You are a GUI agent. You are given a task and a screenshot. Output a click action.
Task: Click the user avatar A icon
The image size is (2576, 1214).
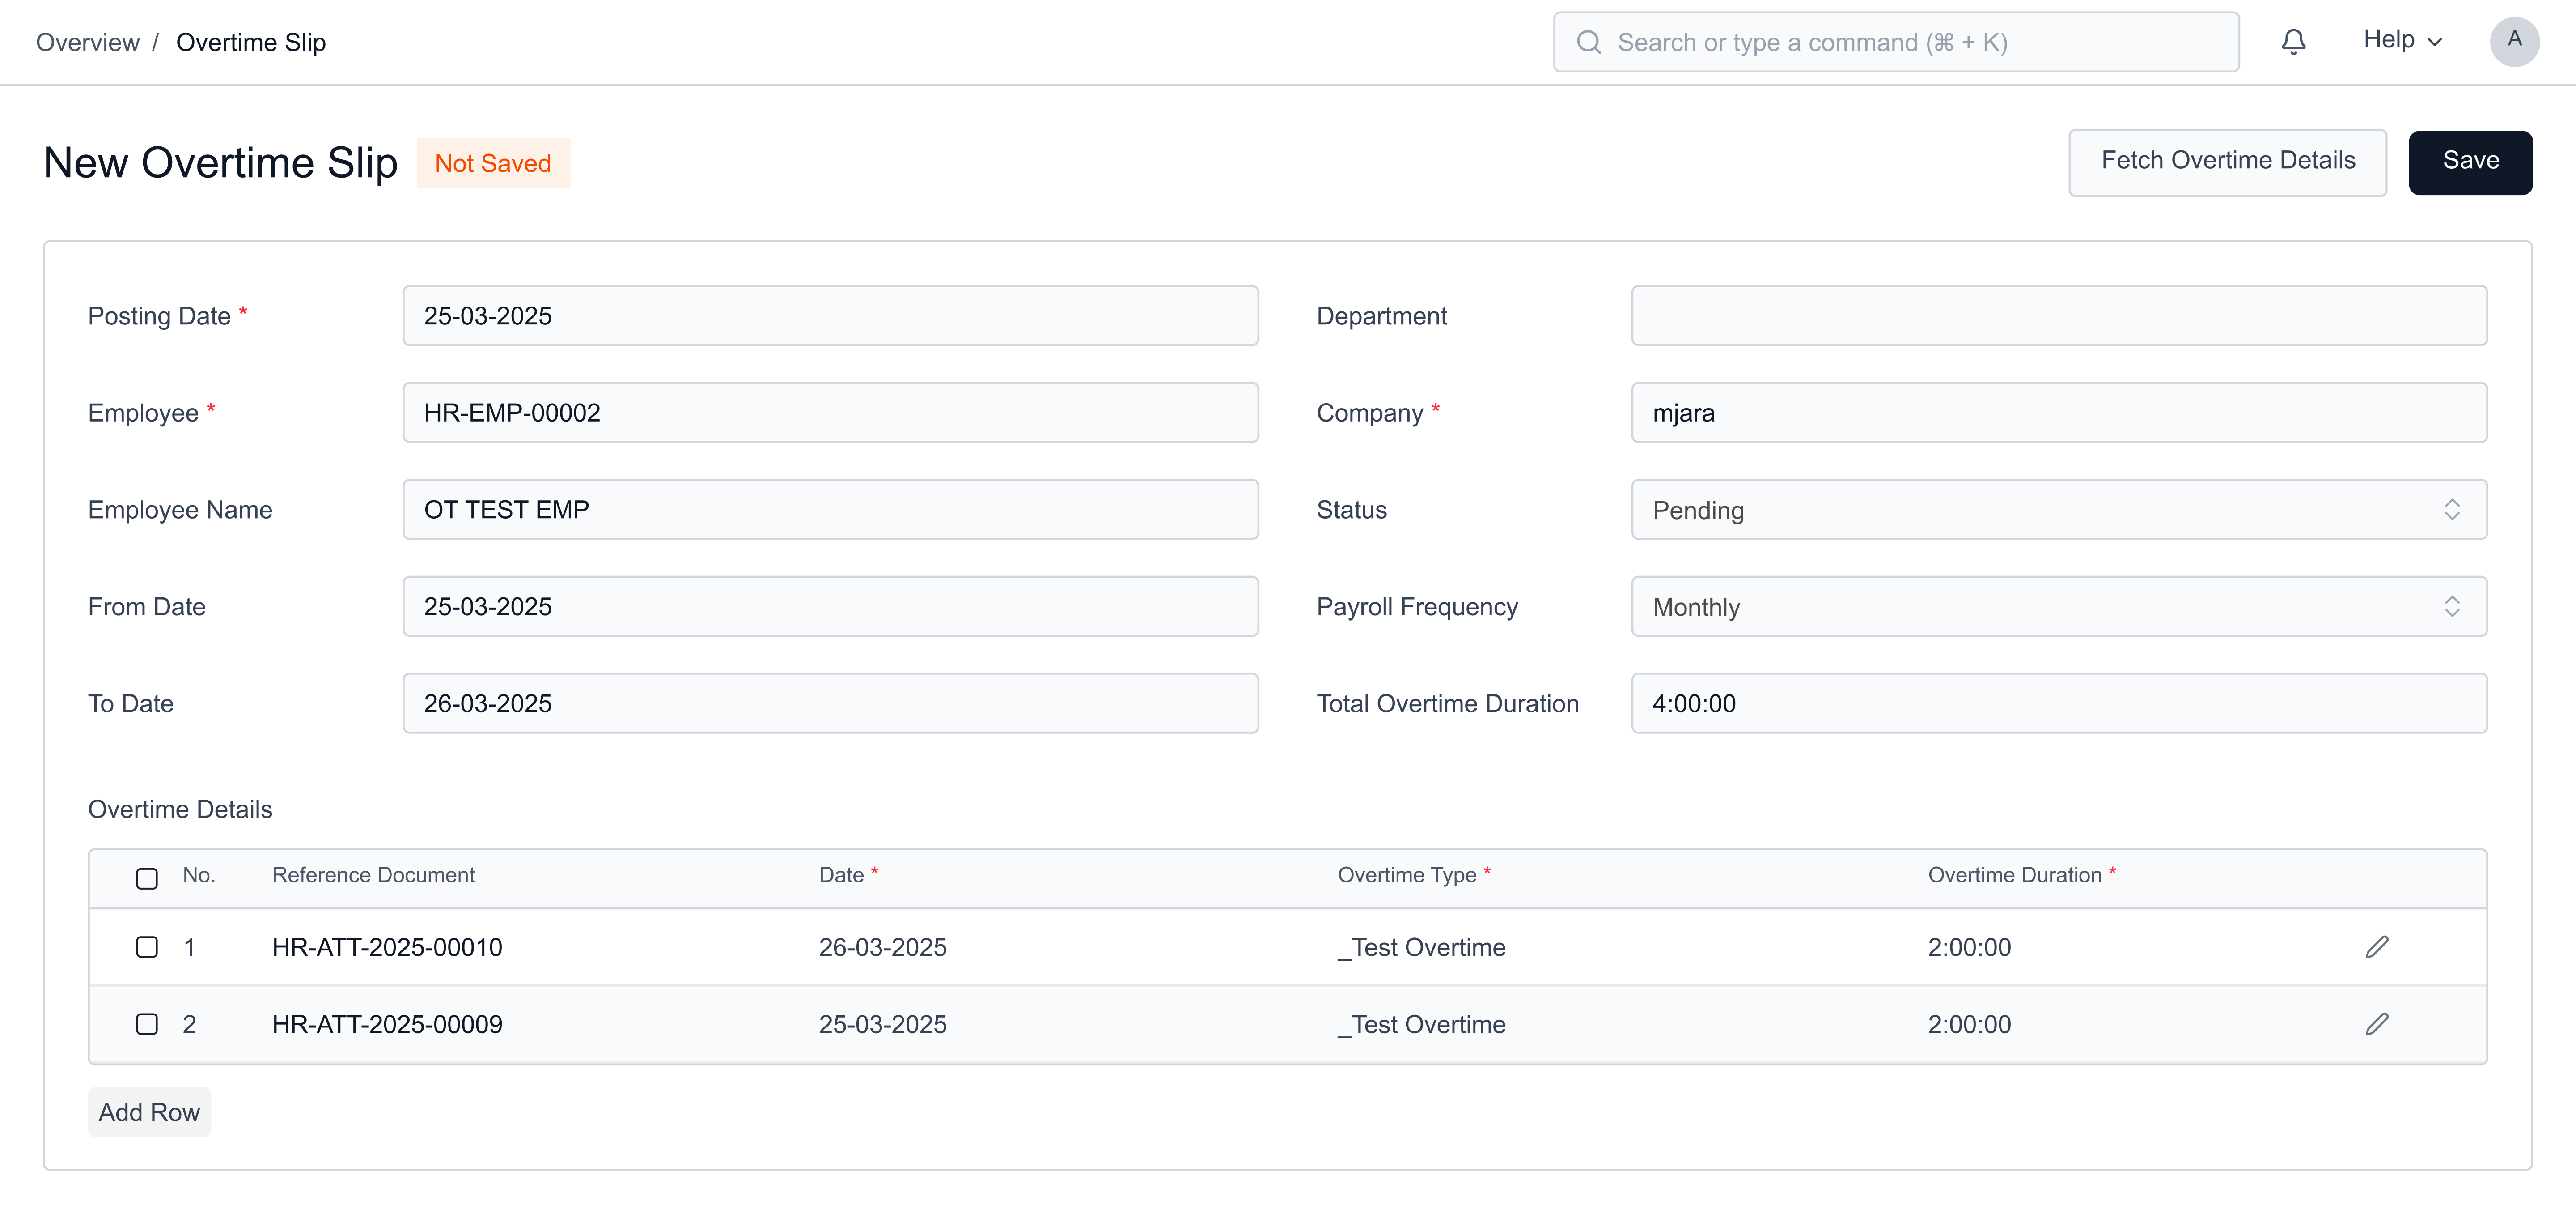click(2513, 41)
